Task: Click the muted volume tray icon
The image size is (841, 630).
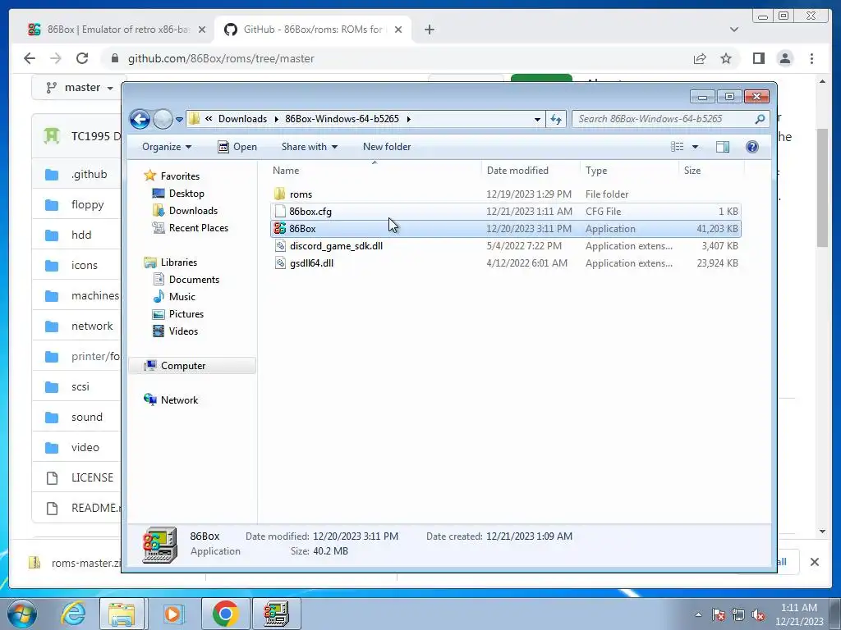Action: (x=758, y=614)
